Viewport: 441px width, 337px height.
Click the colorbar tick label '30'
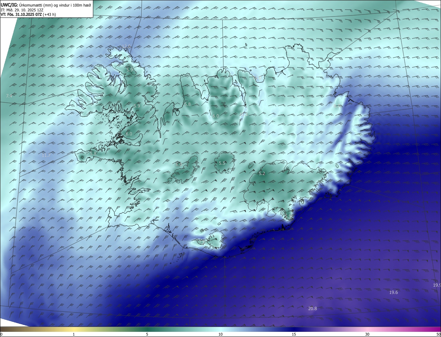[x=367, y=334]
